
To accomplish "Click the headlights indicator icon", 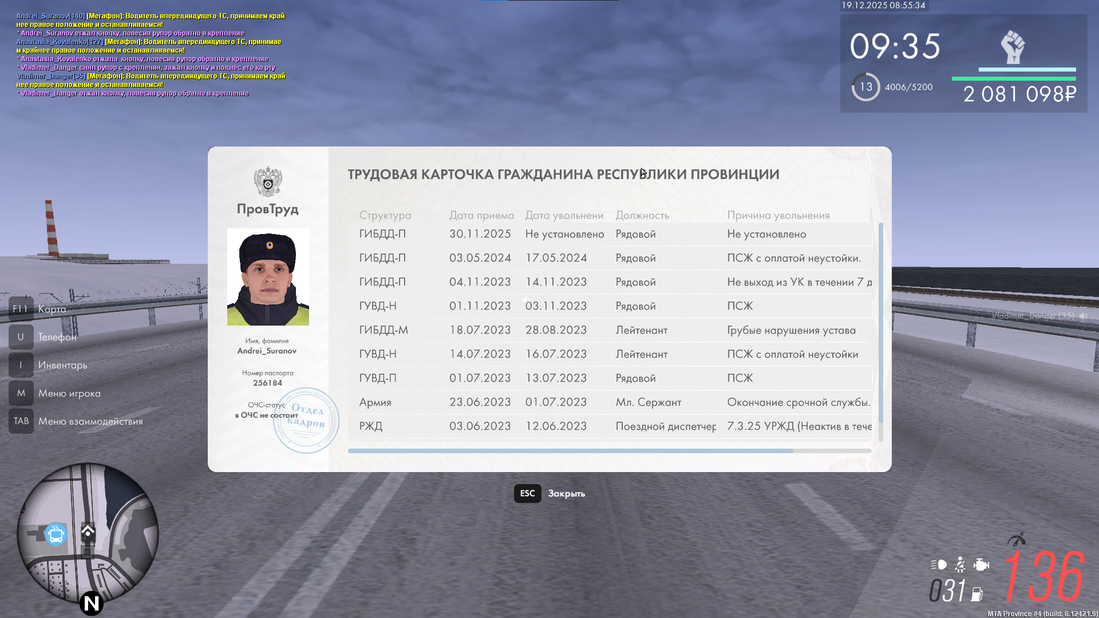I will (x=939, y=565).
